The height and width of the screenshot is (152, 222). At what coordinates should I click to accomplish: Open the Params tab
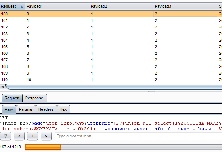tap(26, 109)
